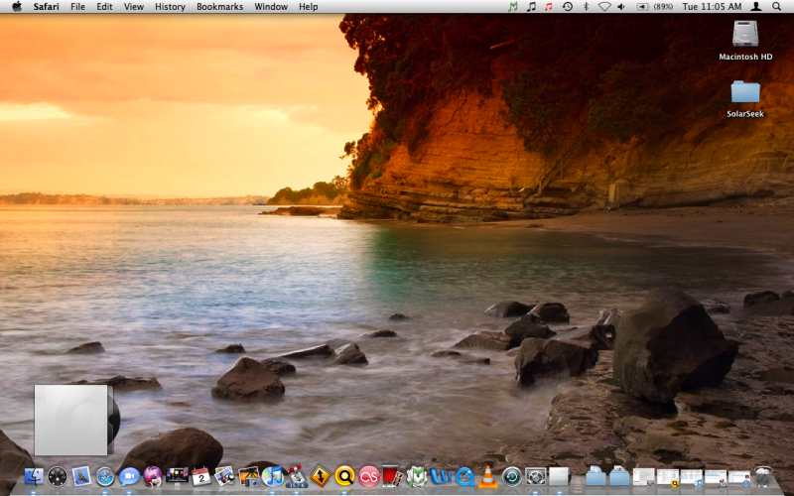Open iChat from the Dock
This screenshot has width=794, height=496.
pyautogui.click(x=129, y=476)
